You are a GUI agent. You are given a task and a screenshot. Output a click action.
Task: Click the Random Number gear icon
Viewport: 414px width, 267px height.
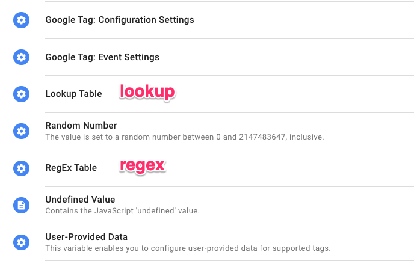(22, 131)
